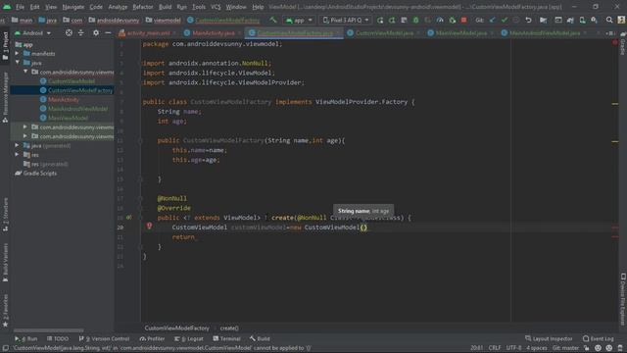Open the File menu

pyautogui.click(x=20, y=7)
